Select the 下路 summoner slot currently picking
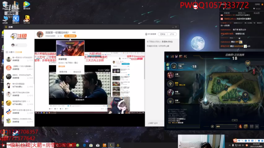The width and height of the screenshot is (264, 148). [182, 66]
